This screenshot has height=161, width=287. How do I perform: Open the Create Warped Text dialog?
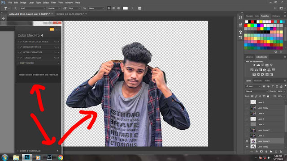(x=132, y=8)
